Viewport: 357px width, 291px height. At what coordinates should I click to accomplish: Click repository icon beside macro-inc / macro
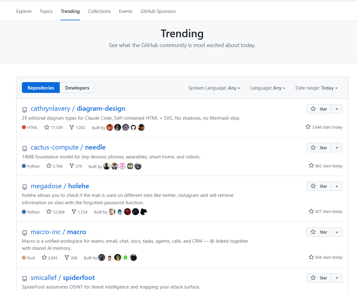pos(25,233)
